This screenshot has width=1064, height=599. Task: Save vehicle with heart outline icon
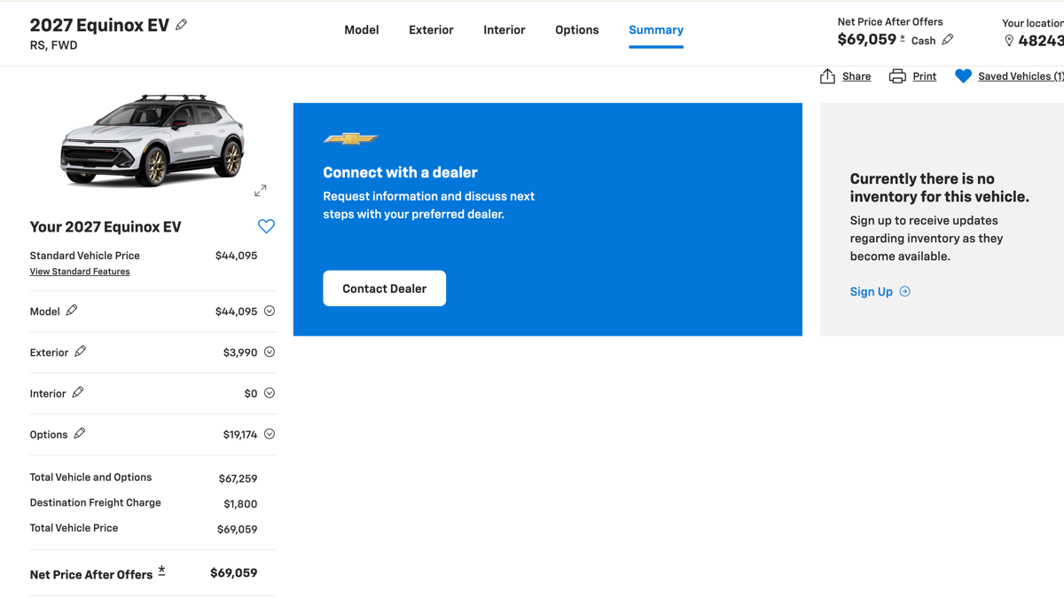click(x=266, y=226)
